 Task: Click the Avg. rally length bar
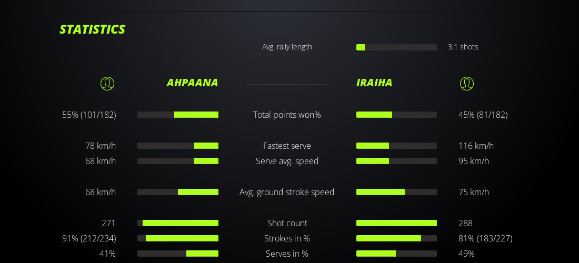396,47
